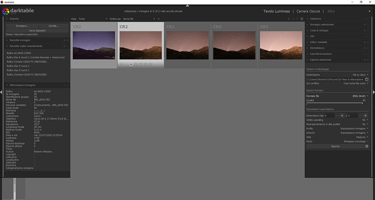
Task: Open the Destinazione File su disco dropdown
Action: [337, 75]
